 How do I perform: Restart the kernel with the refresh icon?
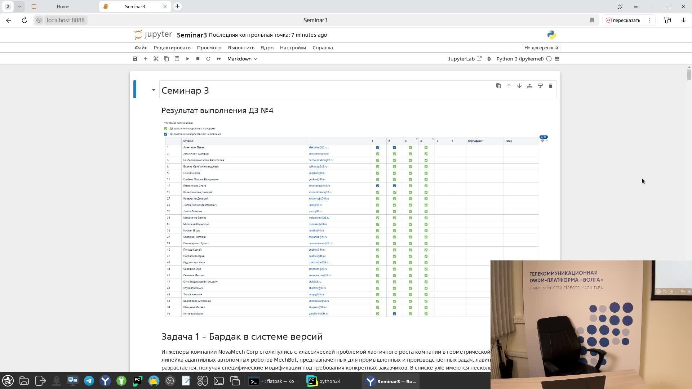208,59
